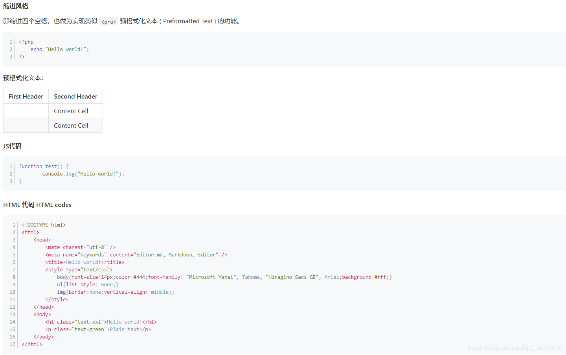Screen dimensions: 566x355
Task: Click the line with 'console.log'
Action: click(83, 174)
